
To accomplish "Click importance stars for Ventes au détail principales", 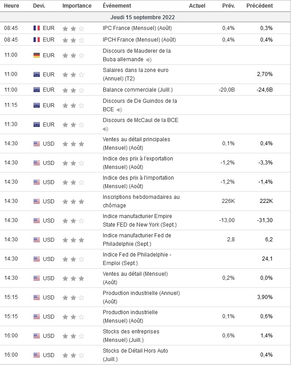I will 73,144.
